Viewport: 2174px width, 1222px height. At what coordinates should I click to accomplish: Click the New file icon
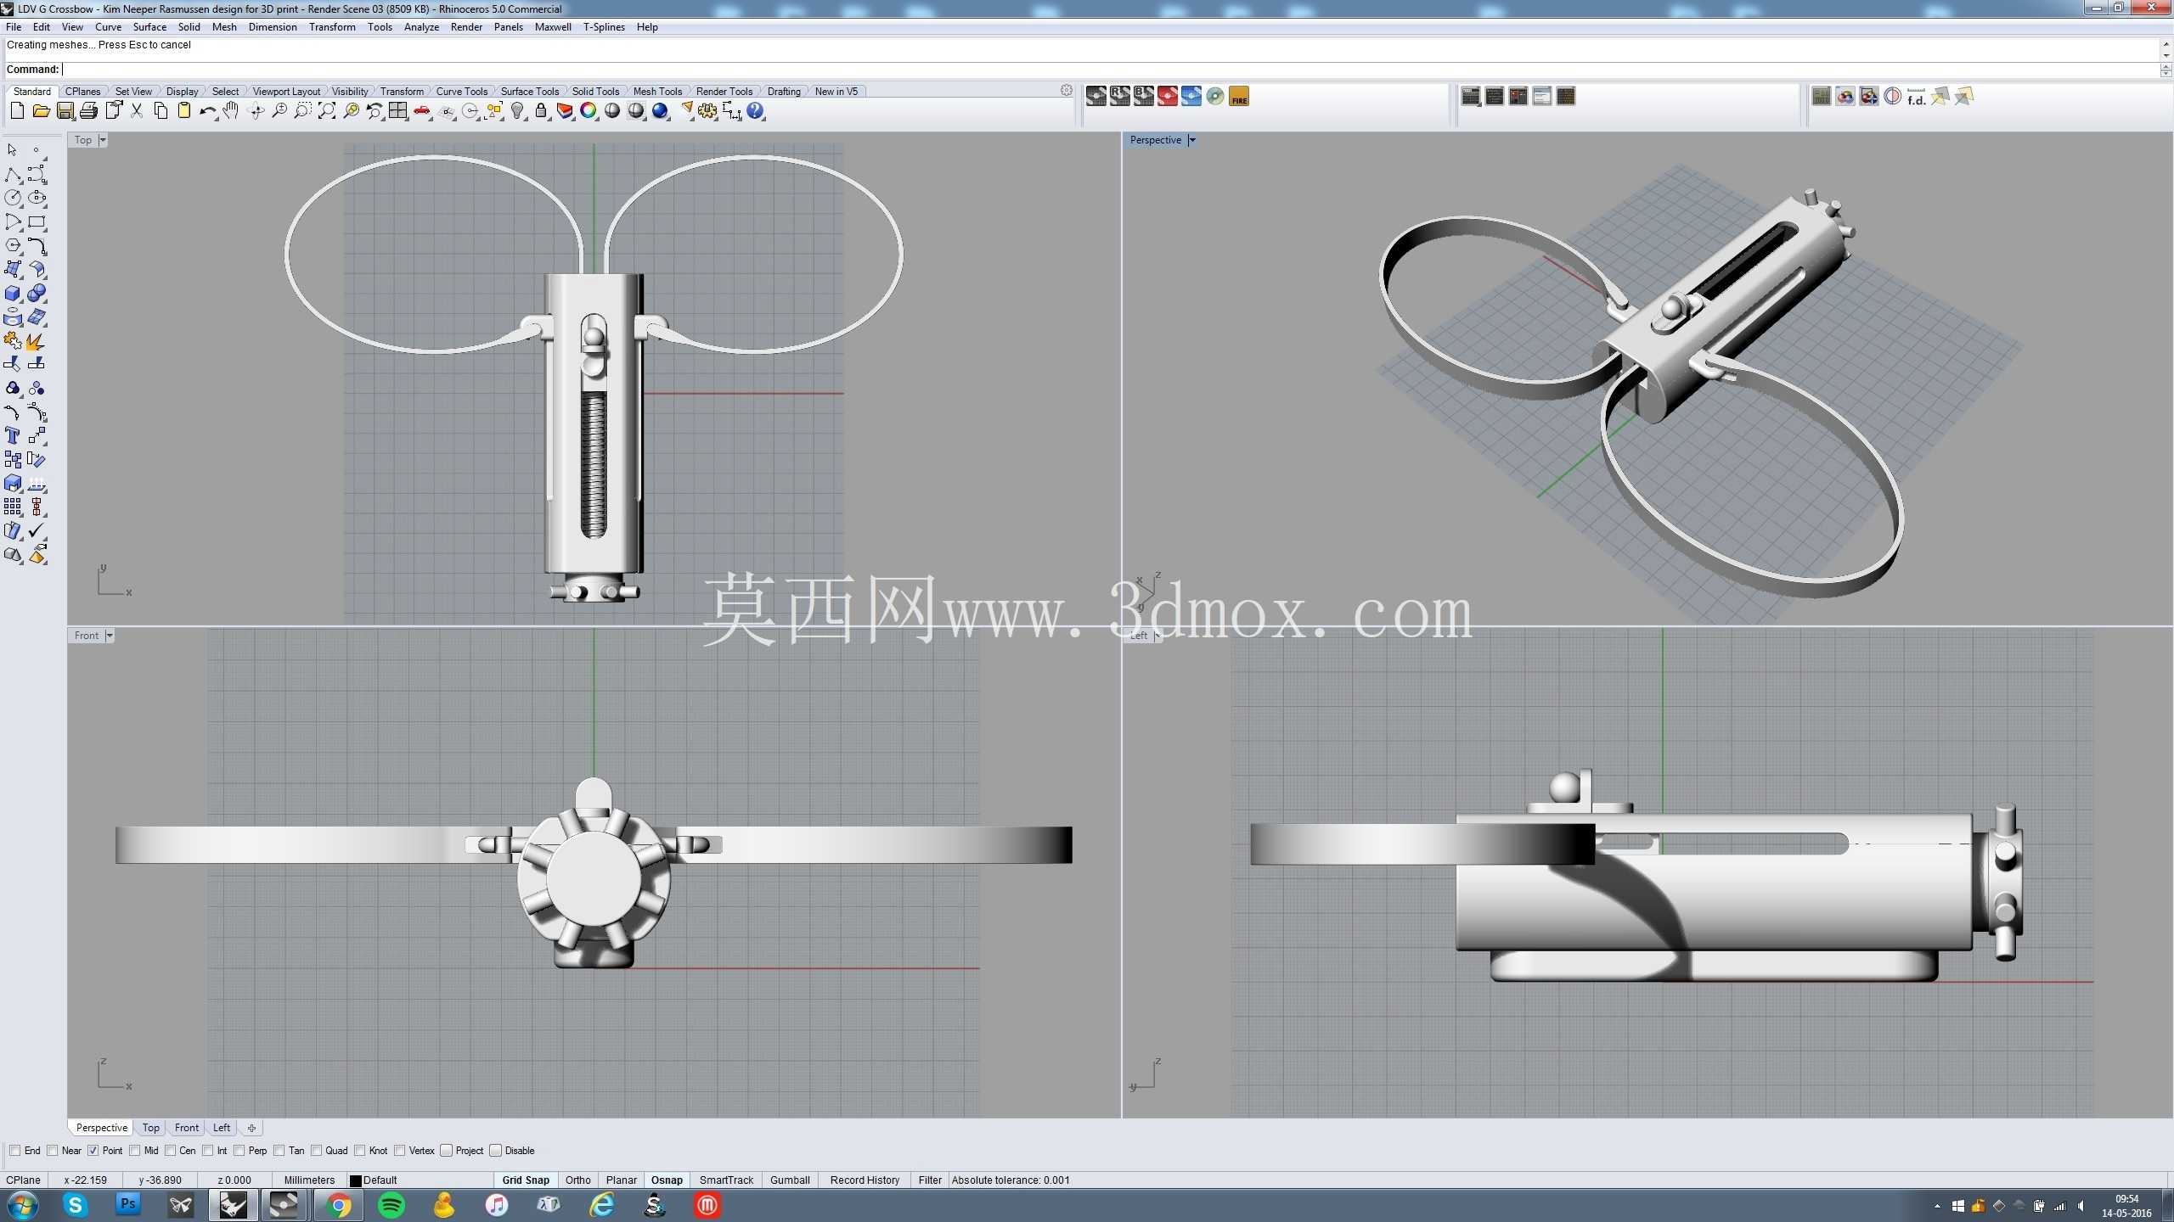pyautogui.click(x=17, y=111)
